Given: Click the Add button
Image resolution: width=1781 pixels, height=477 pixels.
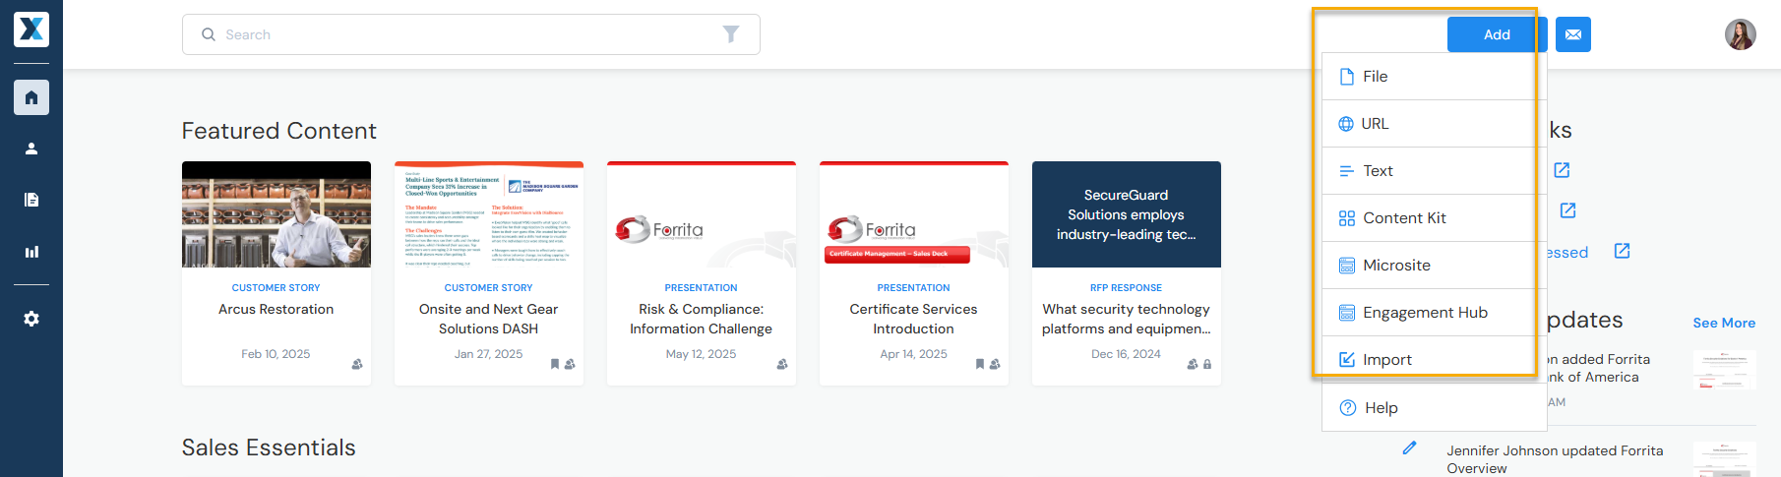Looking at the screenshot, I should [1497, 34].
